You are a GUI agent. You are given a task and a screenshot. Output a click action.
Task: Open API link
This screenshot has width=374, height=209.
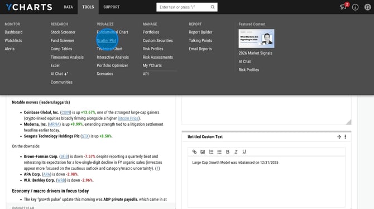tap(146, 74)
